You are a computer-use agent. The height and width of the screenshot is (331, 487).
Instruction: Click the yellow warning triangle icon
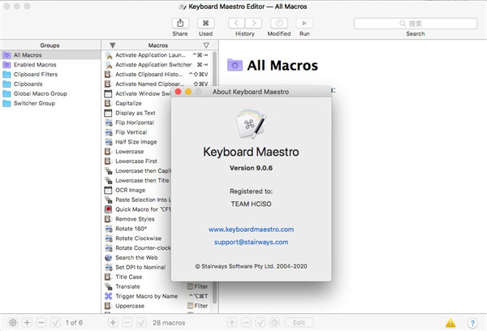(x=450, y=323)
